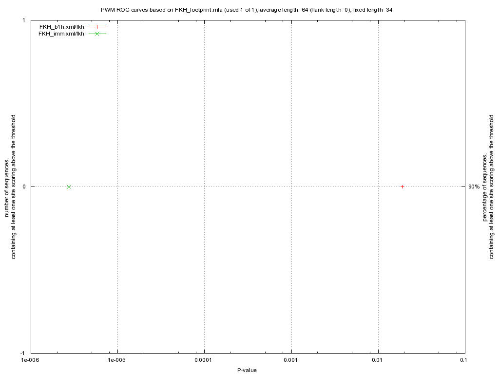Click the 90% label on the right axis
499x374 pixels.
click(x=474, y=187)
